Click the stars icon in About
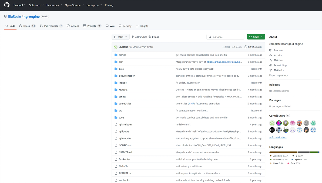 pyautogui.click(x=271, y=60)
